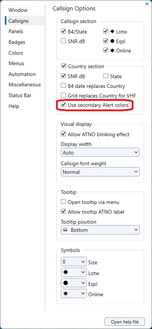Go to Automation settings
The height and width of the screenshot is (329, 152).
click(22, 74)
